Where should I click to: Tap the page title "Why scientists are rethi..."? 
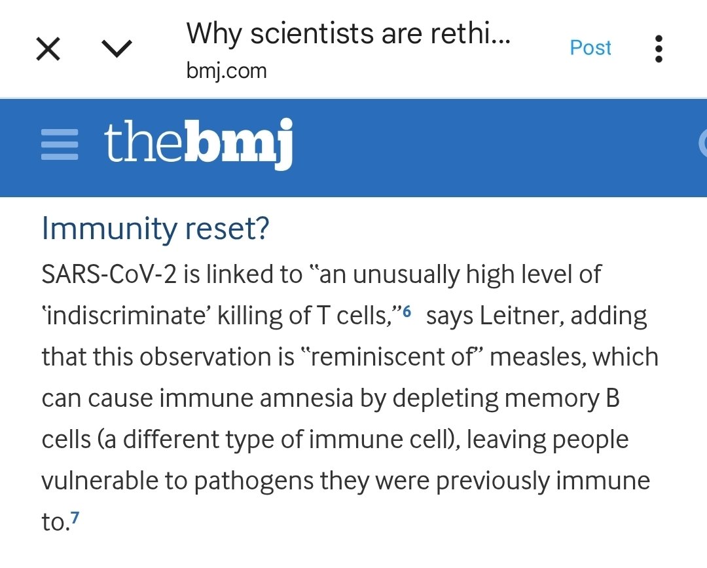click(348, 34)
